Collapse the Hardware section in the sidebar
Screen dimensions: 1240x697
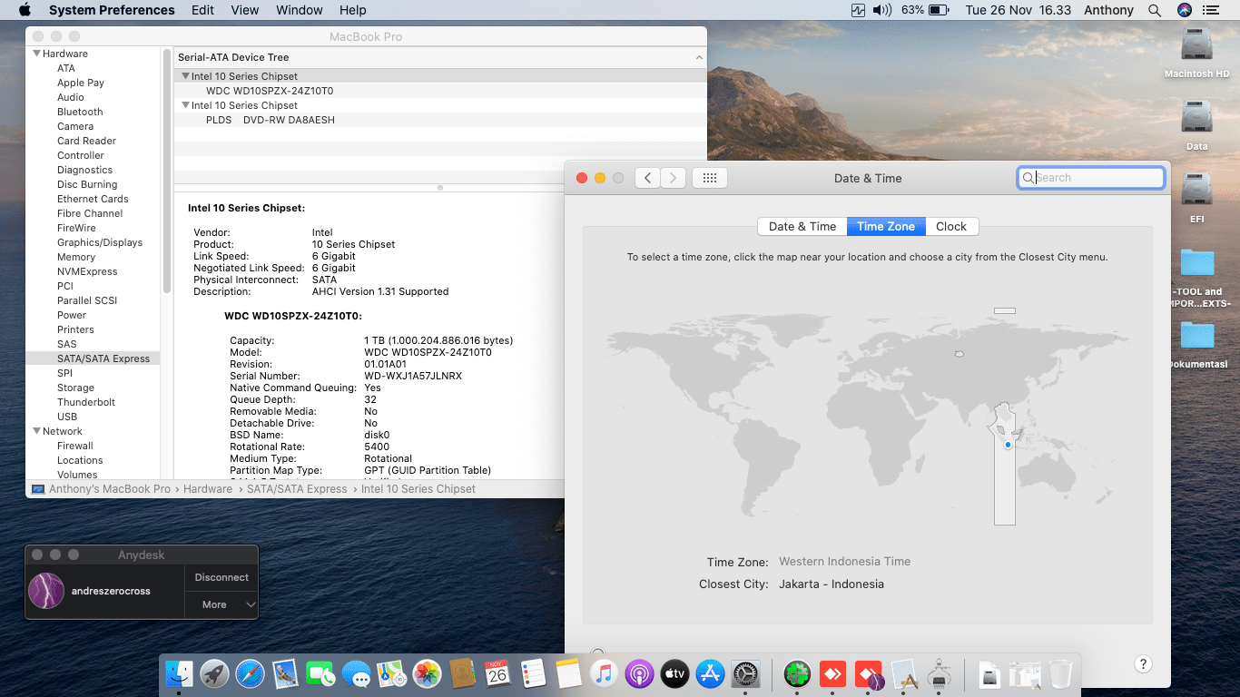click(36, 54)
